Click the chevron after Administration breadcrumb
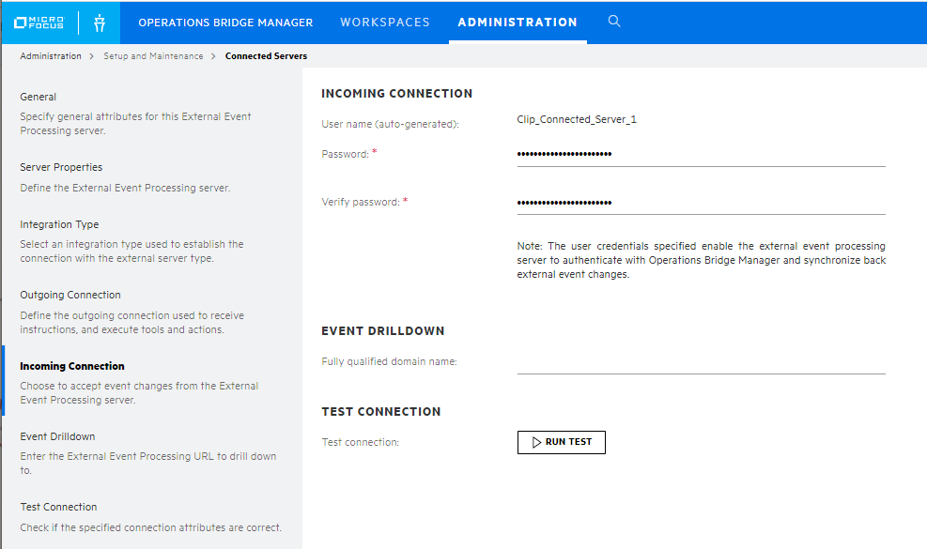This screenshot has width=927, height=549. pos(92,56)
